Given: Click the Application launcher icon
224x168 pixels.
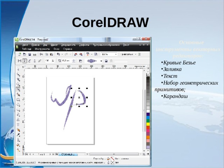Looking at the screenshot, I should 88,54.
